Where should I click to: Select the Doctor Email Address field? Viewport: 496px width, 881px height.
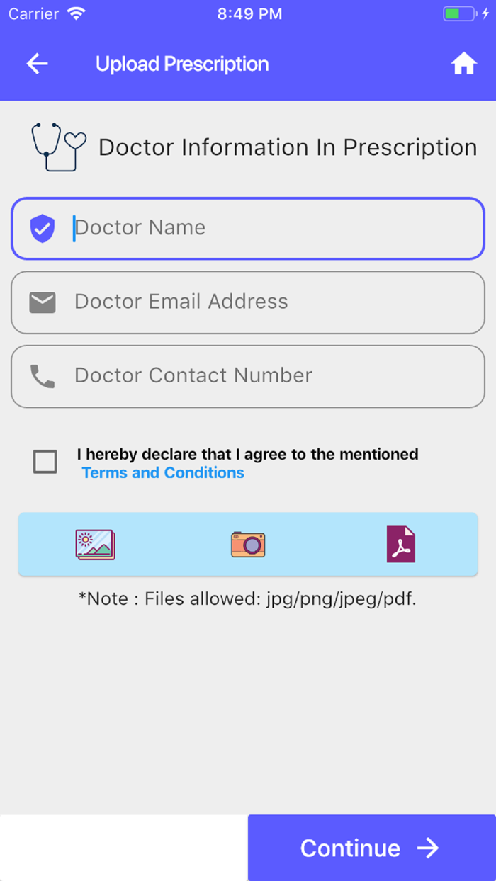(x=248, y=302)
